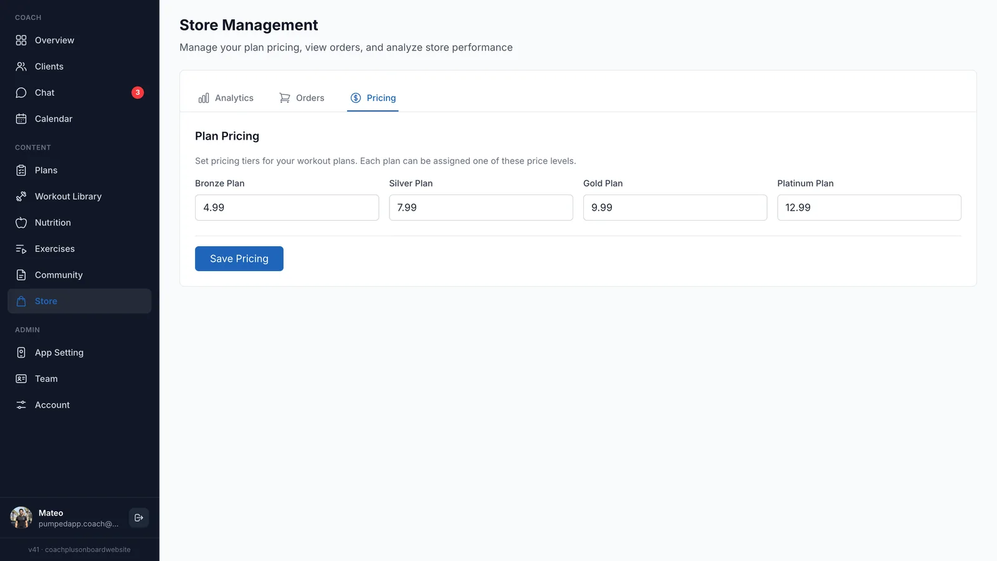
Task: Click the Orders cart icon
Action: pyautogui.click(x=285, y=98)
